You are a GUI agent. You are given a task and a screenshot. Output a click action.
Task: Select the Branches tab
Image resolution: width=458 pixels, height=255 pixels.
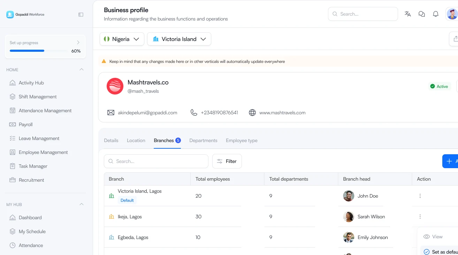click(x=167, y=140)
